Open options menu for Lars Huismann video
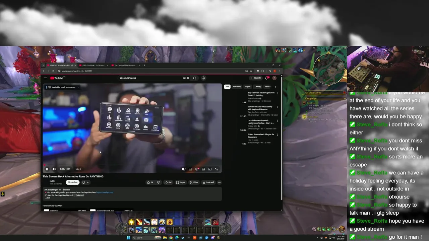 [x=277, y=121]
